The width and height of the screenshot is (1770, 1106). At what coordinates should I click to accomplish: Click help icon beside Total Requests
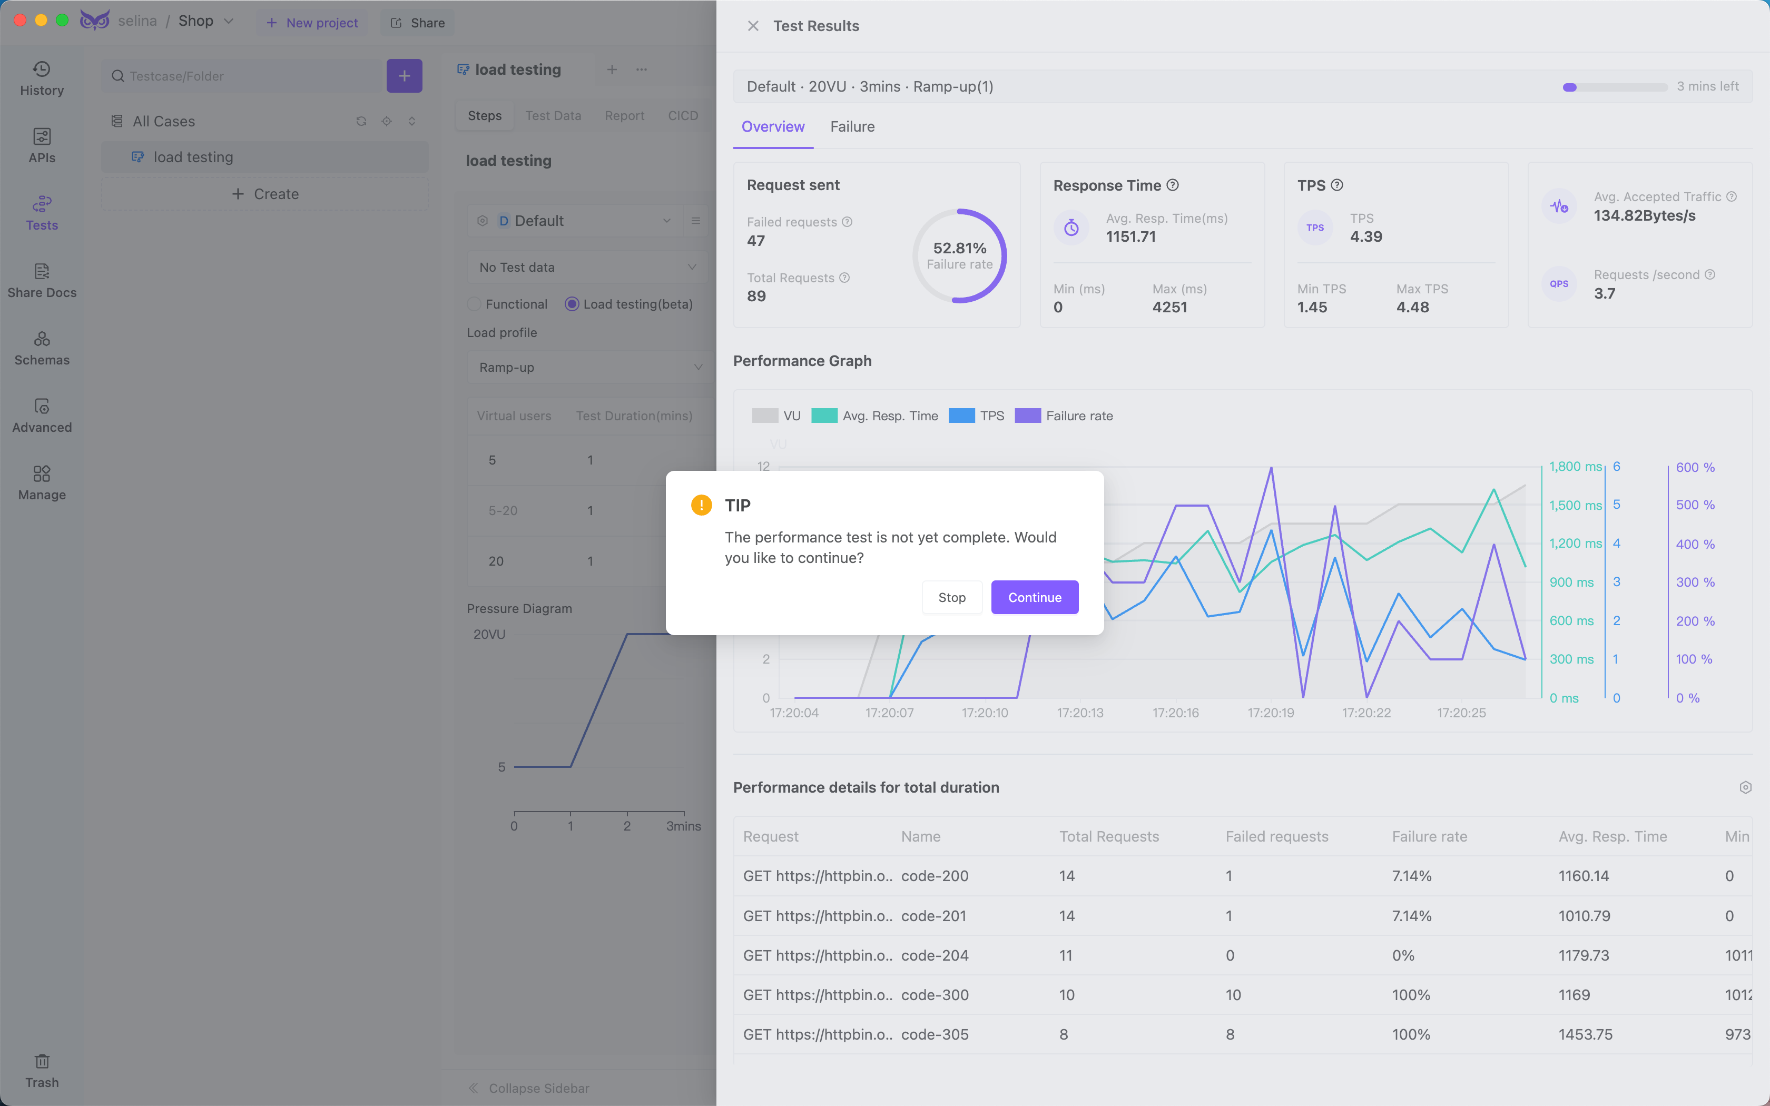844,278
